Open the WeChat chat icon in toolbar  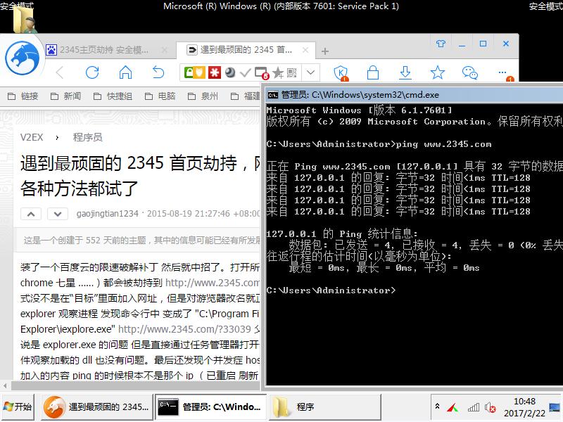[x=469, y=72]
